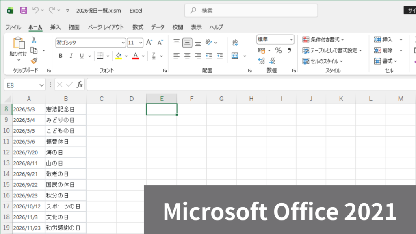The height and width of the screenshot is (234, 416).
Task: Click the wrap text icon
Action: [235, 42]
